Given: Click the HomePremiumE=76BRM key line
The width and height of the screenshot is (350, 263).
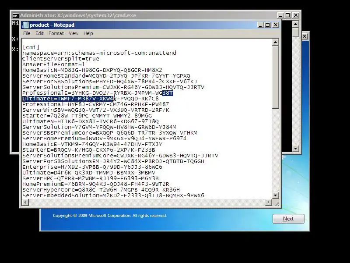Looking at the screenshot, I should (95, 184).
